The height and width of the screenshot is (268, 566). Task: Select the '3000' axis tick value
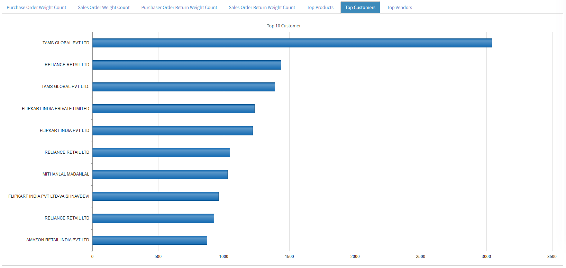point(486,257)
